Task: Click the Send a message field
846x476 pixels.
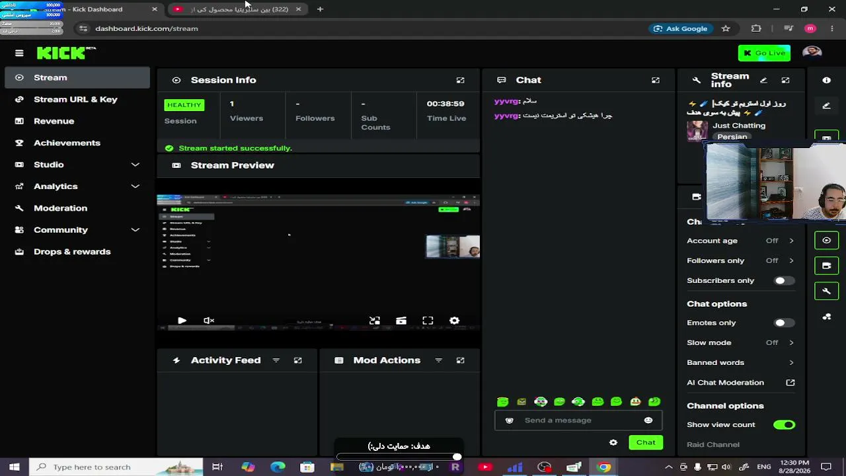Action: [x=578, y=420]
